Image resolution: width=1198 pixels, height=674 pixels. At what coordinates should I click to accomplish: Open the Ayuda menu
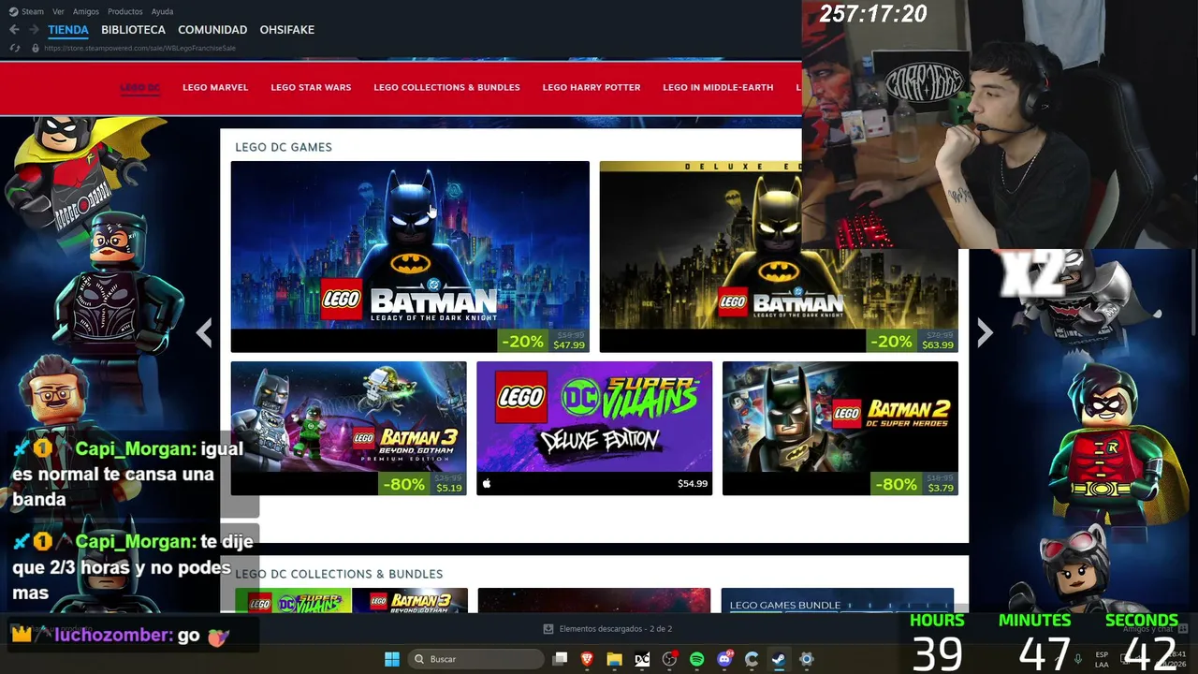162,11
